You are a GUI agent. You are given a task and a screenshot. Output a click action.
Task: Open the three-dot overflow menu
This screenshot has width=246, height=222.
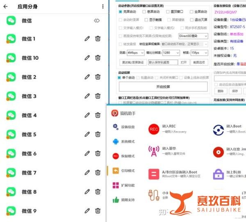pos(103,7)
